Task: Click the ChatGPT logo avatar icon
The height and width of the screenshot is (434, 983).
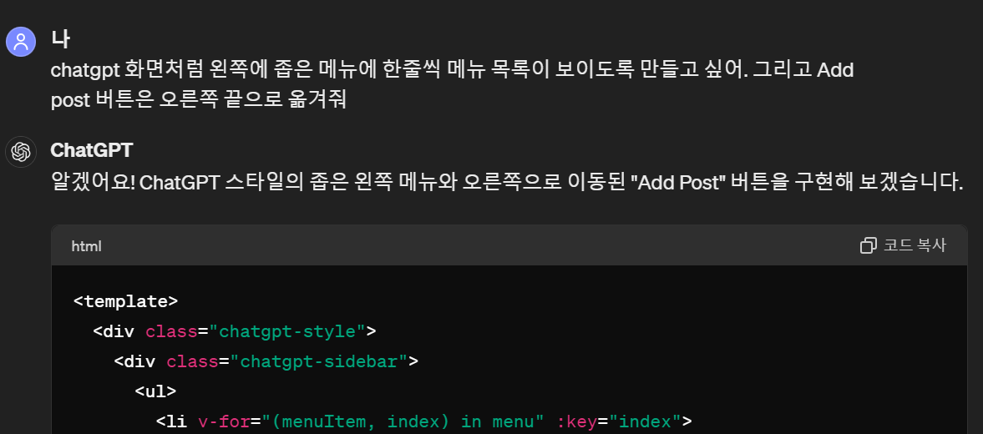Action: click(x=21, y=152)
